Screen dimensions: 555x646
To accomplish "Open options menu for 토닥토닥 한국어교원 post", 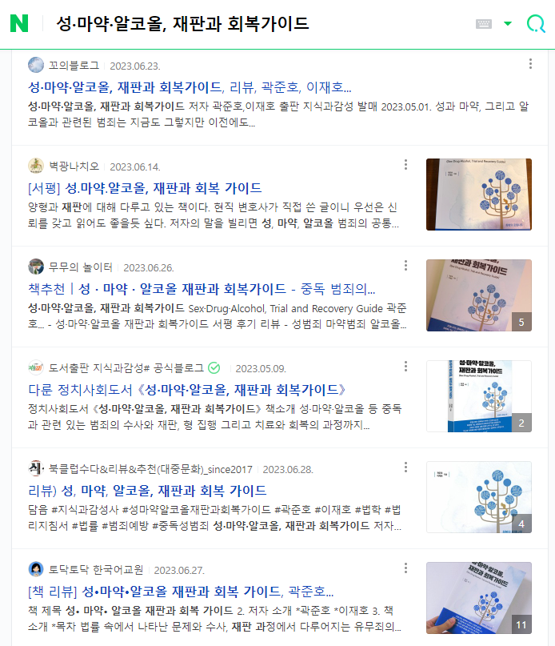I will click(405, 568).
